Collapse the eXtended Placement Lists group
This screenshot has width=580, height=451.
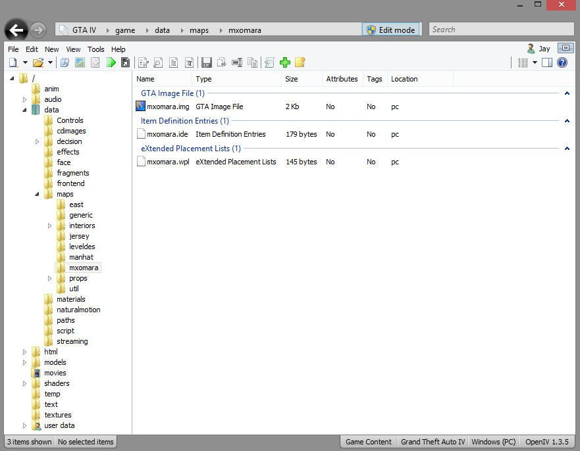[567, 149]
